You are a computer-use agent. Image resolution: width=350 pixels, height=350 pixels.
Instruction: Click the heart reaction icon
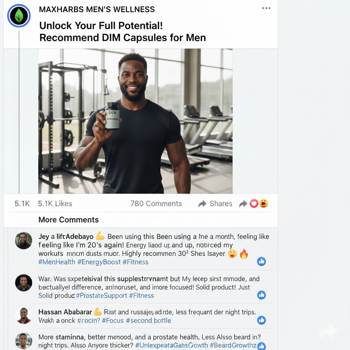(x=254, y=204)
